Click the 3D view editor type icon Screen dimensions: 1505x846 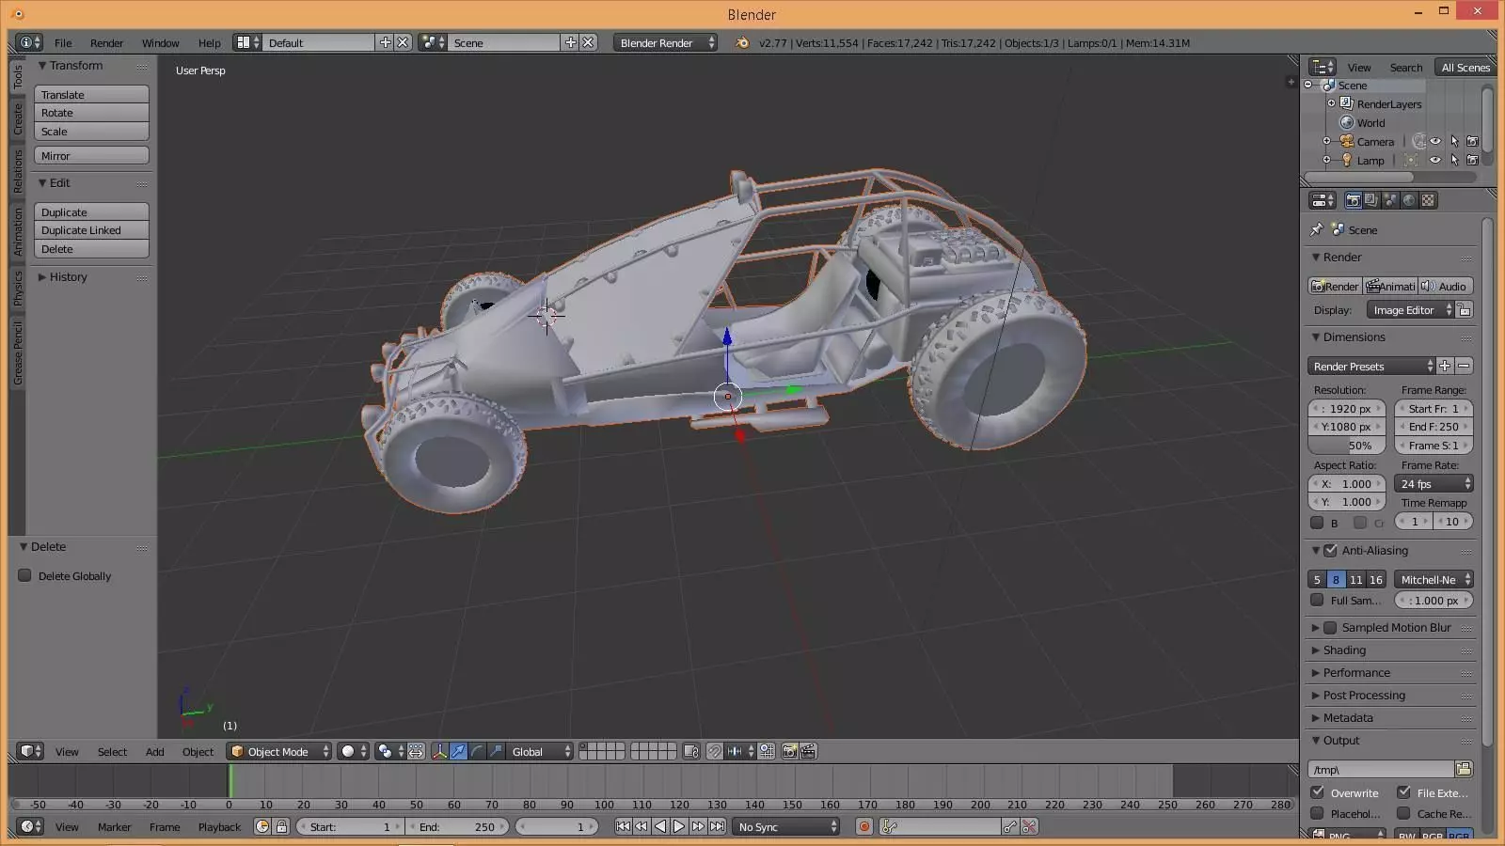click(30, 751)
